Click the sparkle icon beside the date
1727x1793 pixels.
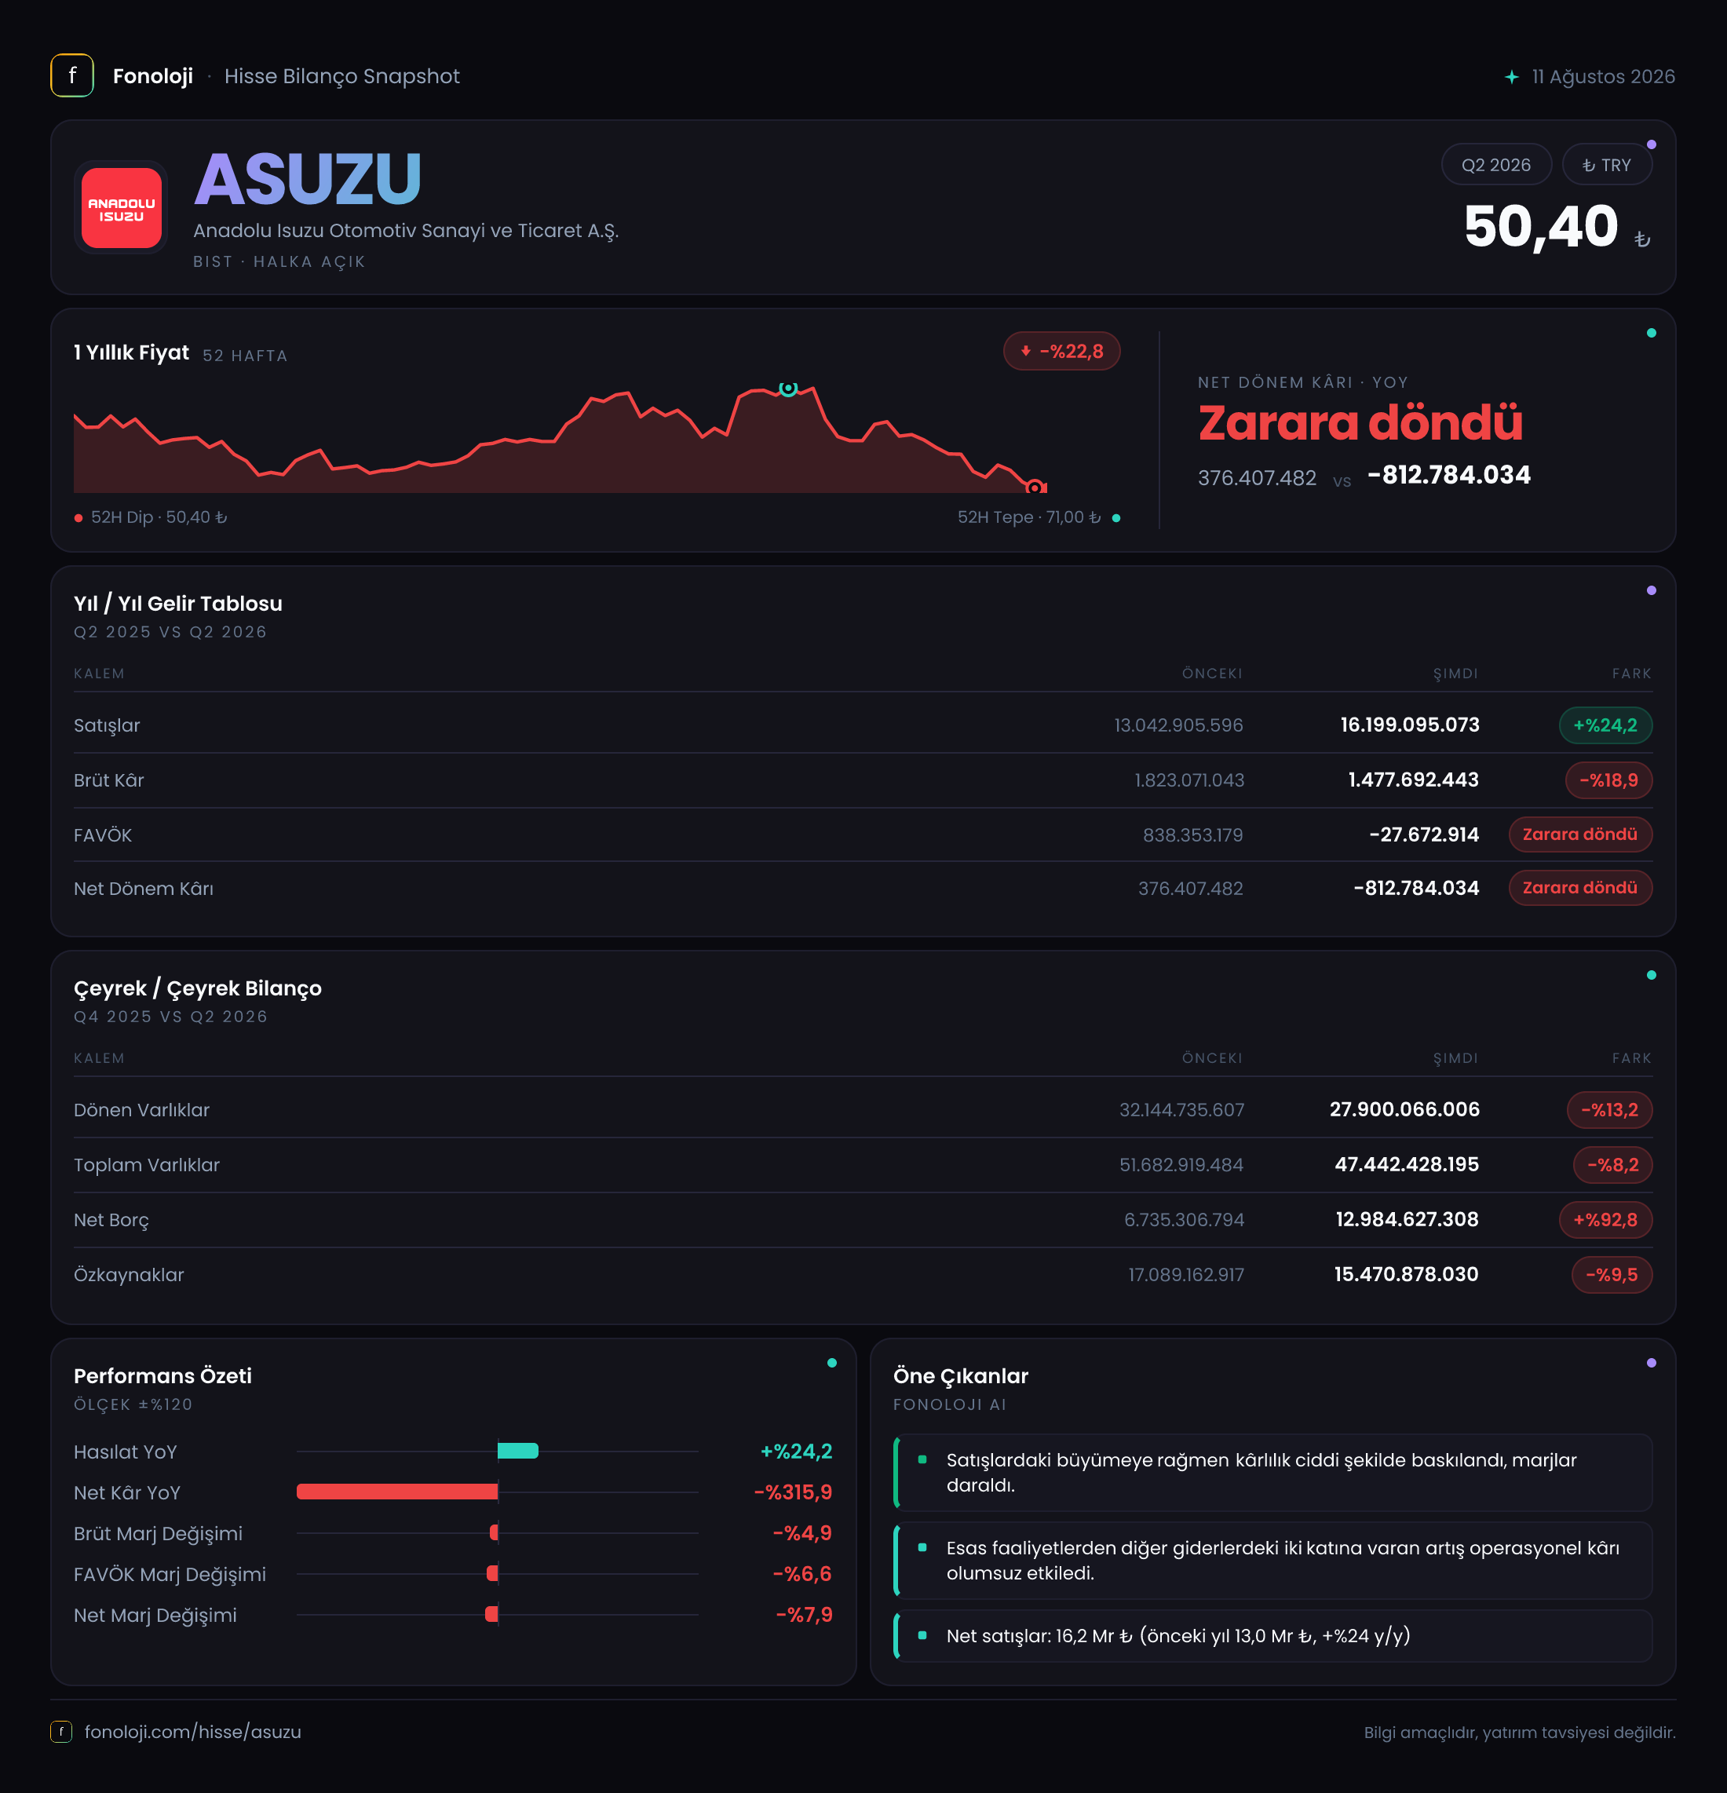point(1512,77)
